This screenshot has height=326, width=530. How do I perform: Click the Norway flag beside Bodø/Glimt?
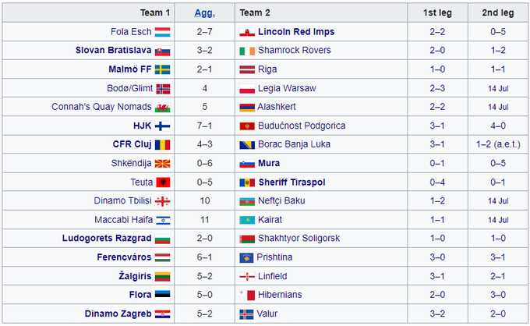coord(163,88)
